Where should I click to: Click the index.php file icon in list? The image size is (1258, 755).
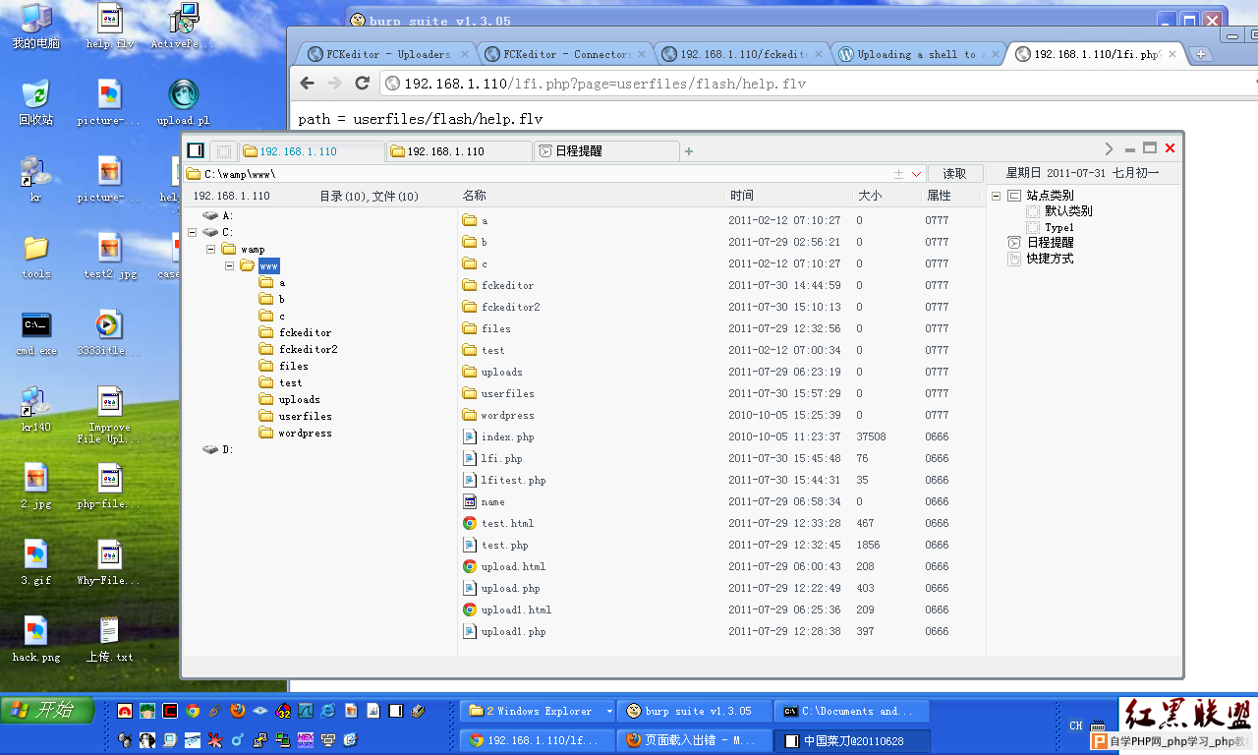click(x=470, y=436)
